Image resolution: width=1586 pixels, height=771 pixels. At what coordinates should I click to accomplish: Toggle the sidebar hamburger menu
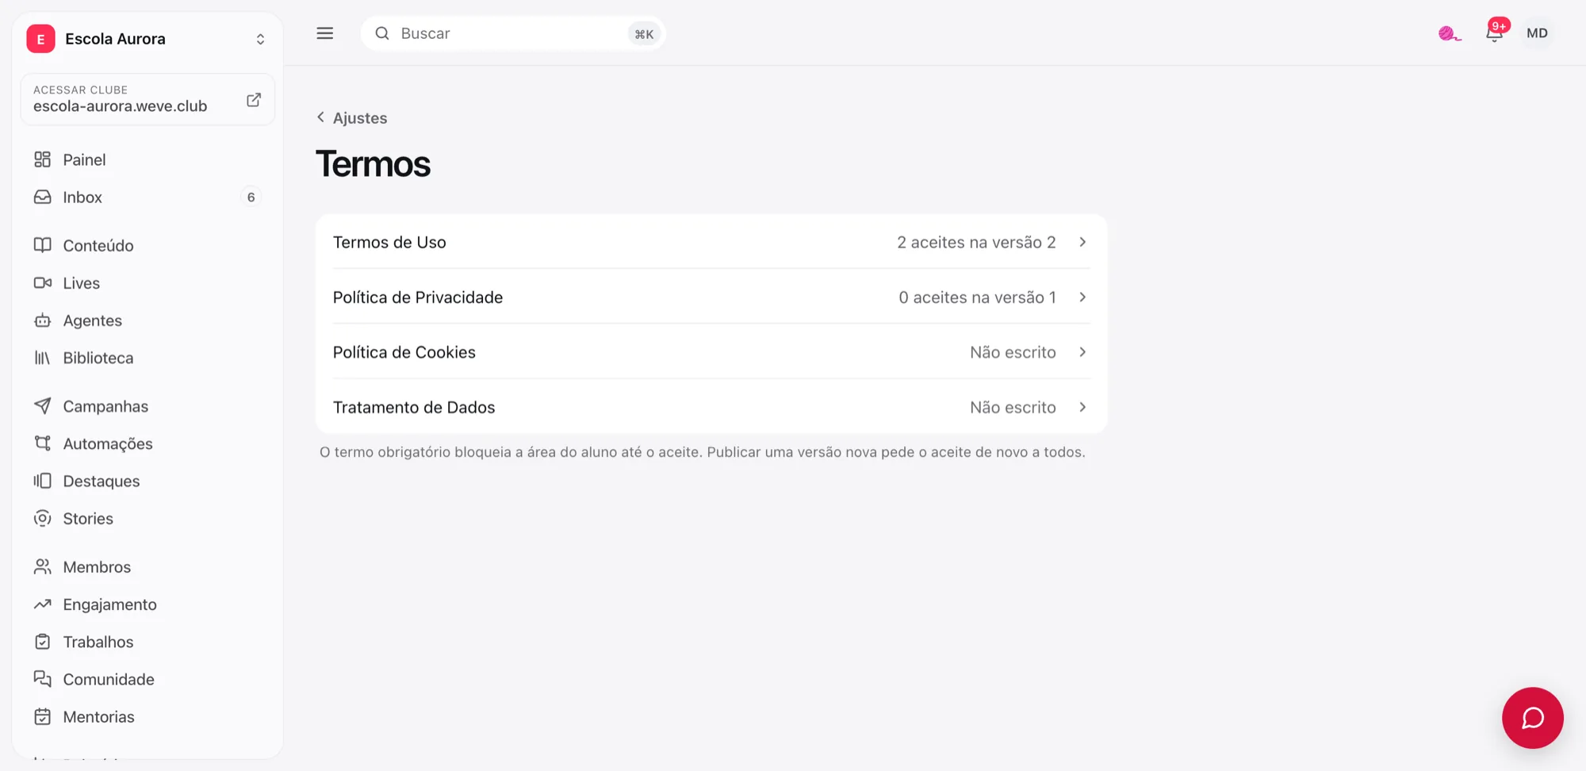coord(325,33)
